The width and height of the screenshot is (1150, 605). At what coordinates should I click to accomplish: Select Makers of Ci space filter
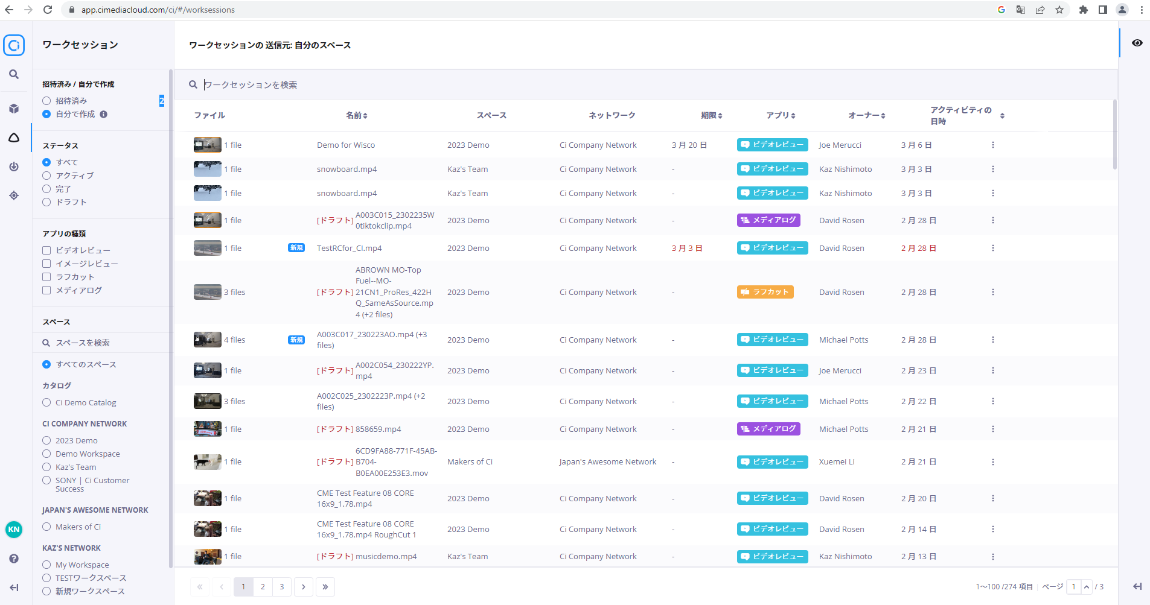point(46,527)
